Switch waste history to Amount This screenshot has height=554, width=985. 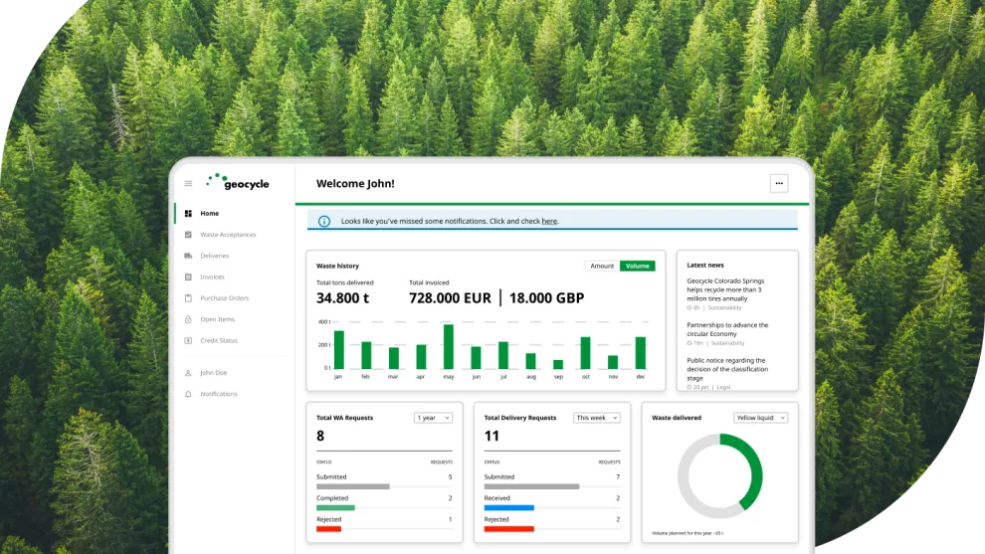tap(602, 266)
